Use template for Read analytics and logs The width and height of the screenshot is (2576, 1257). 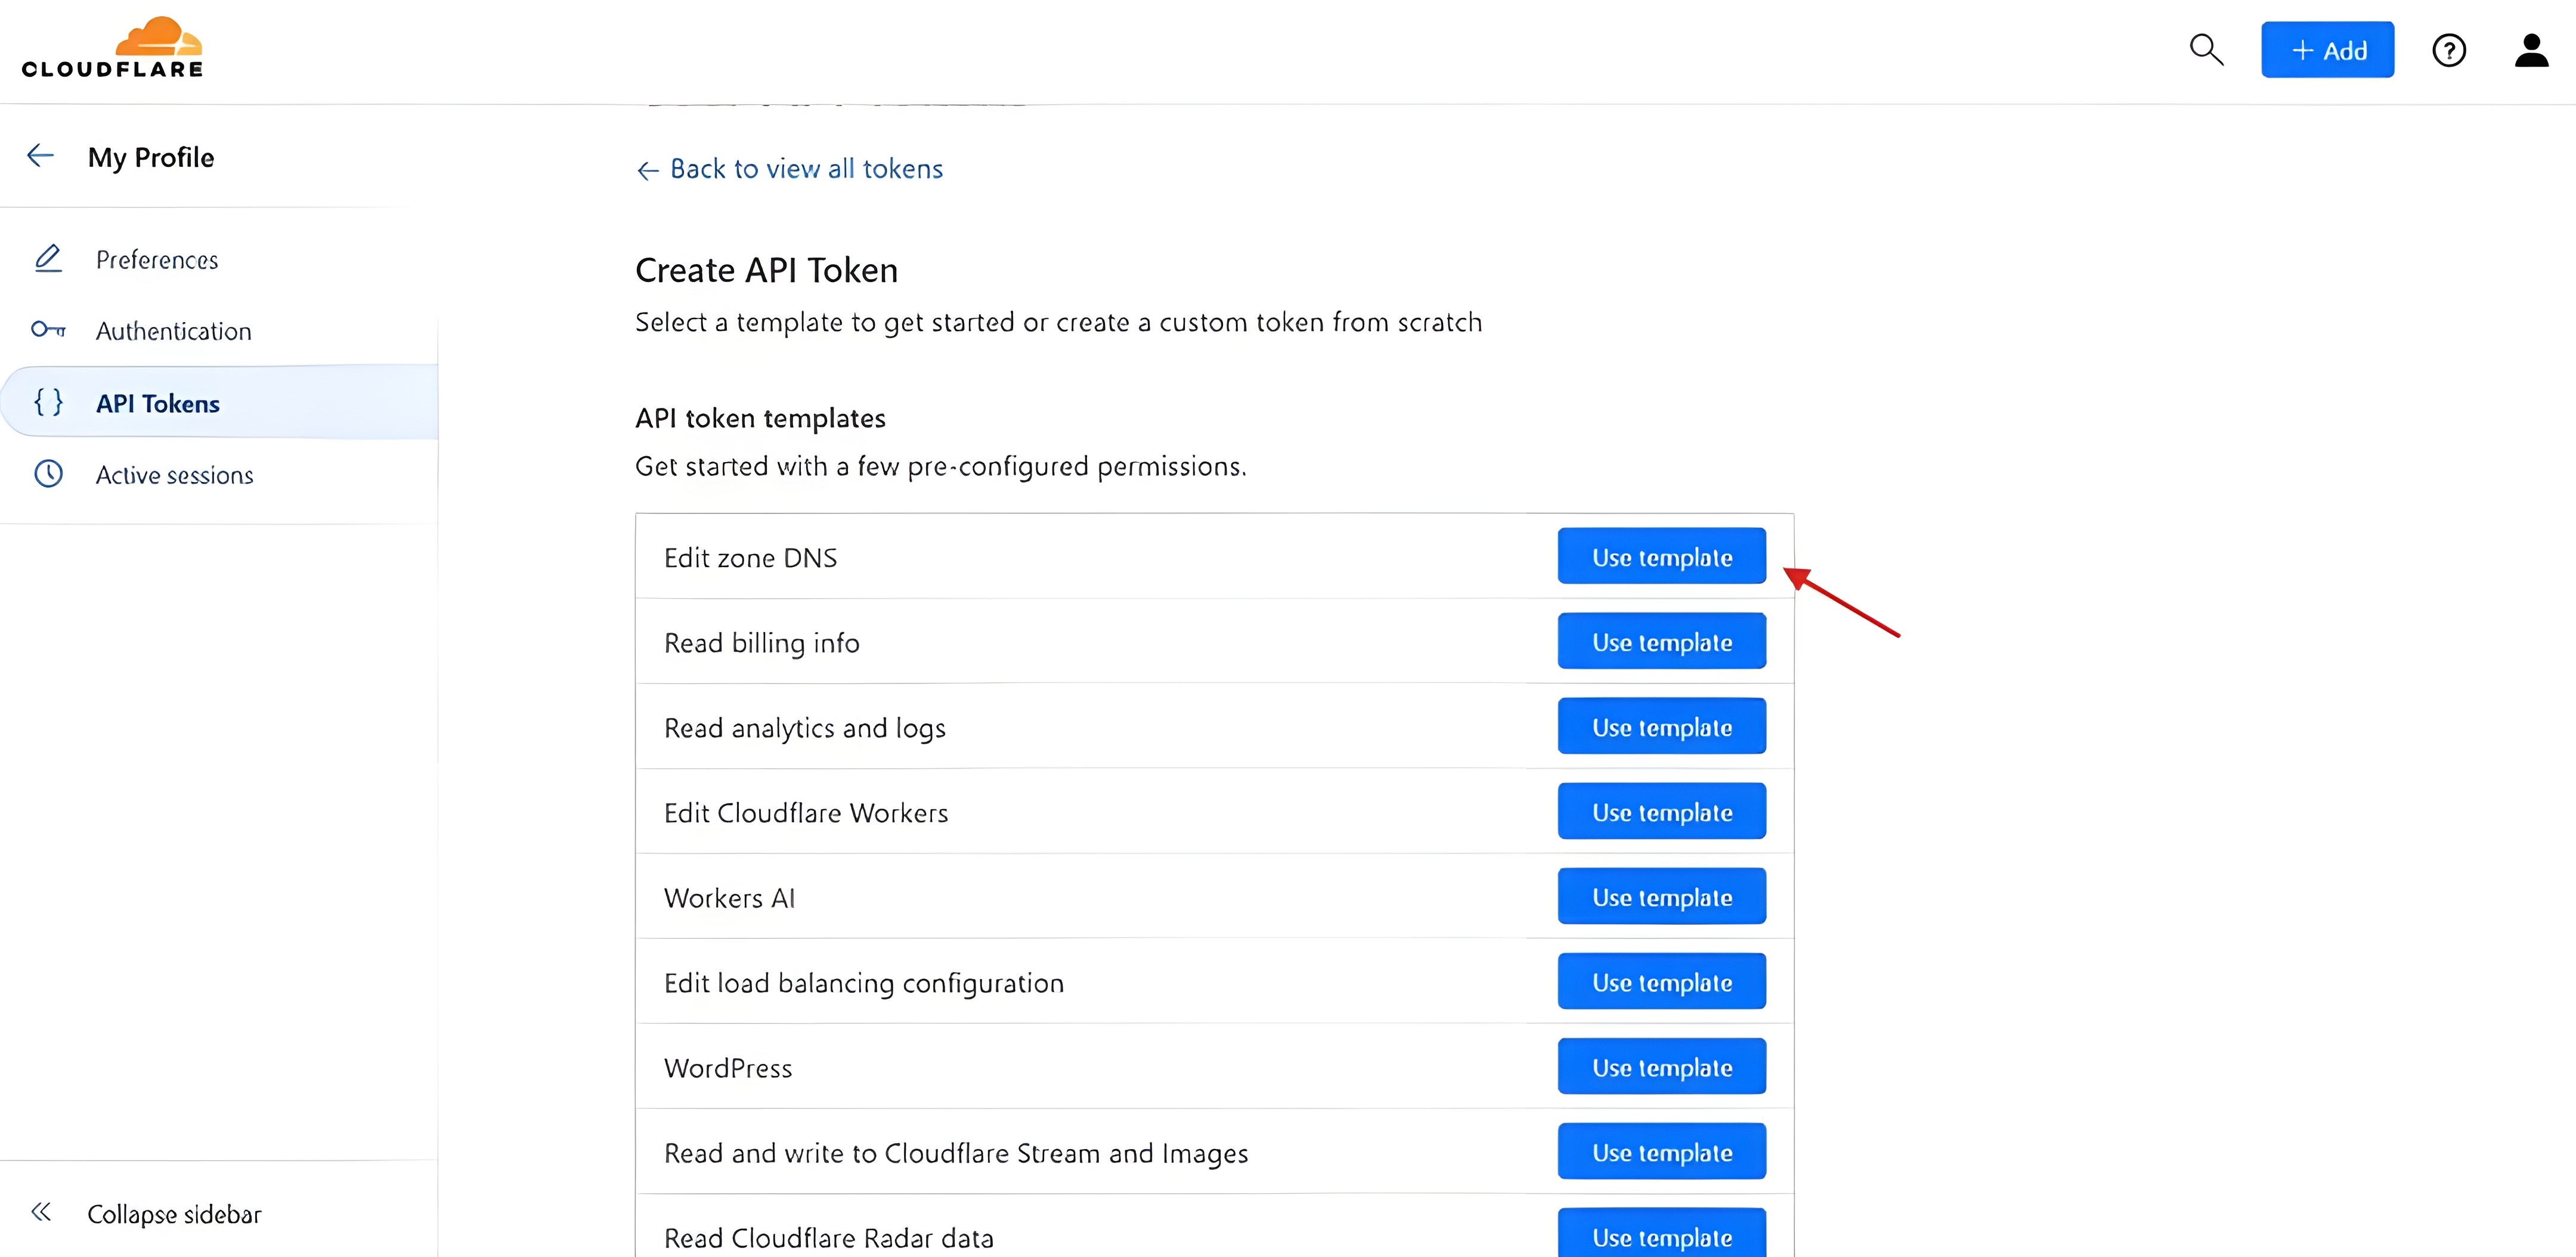[1661, 726]
